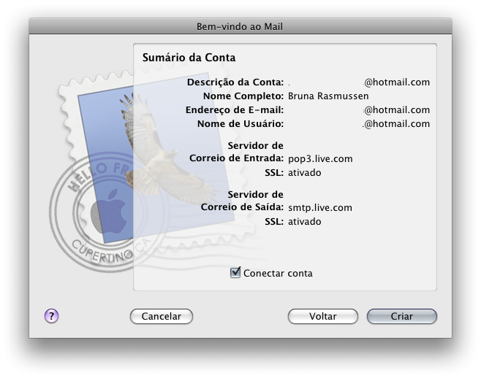The height and width of the screenshot is (378, 481).
Task: Click the Sumário da Conta heading
Action: 189,58
